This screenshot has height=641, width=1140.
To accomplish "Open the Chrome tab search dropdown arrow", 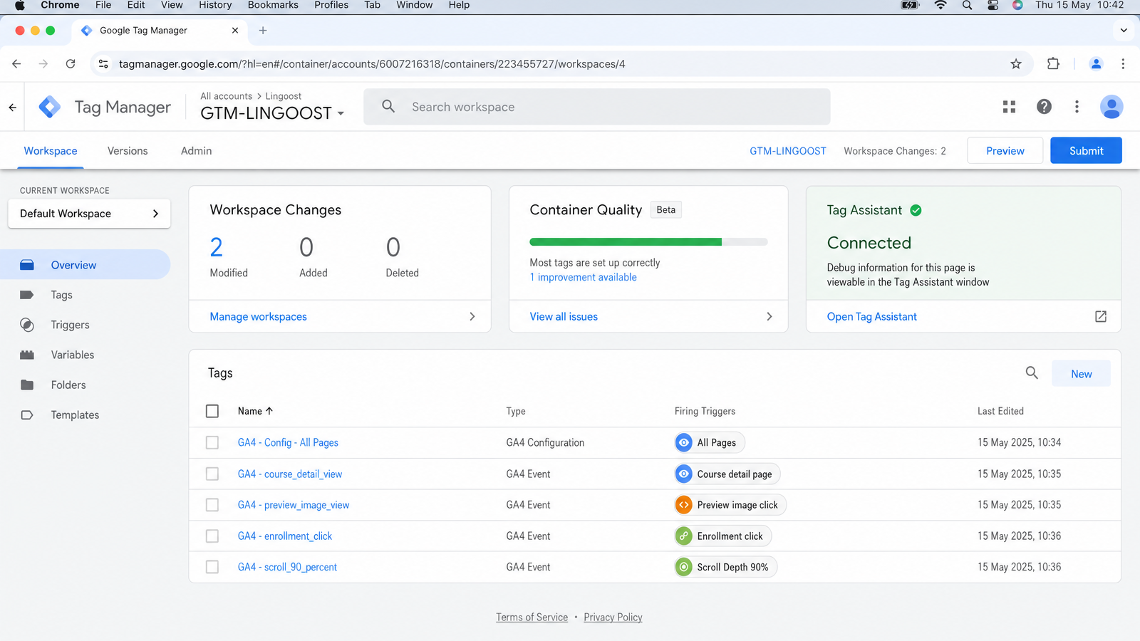I will 1124,31.
